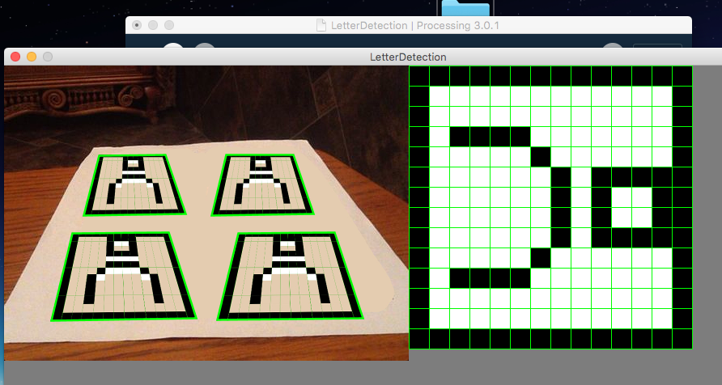
Task: Click the white square enclosed in the grid letter
Action: [631, 207]
